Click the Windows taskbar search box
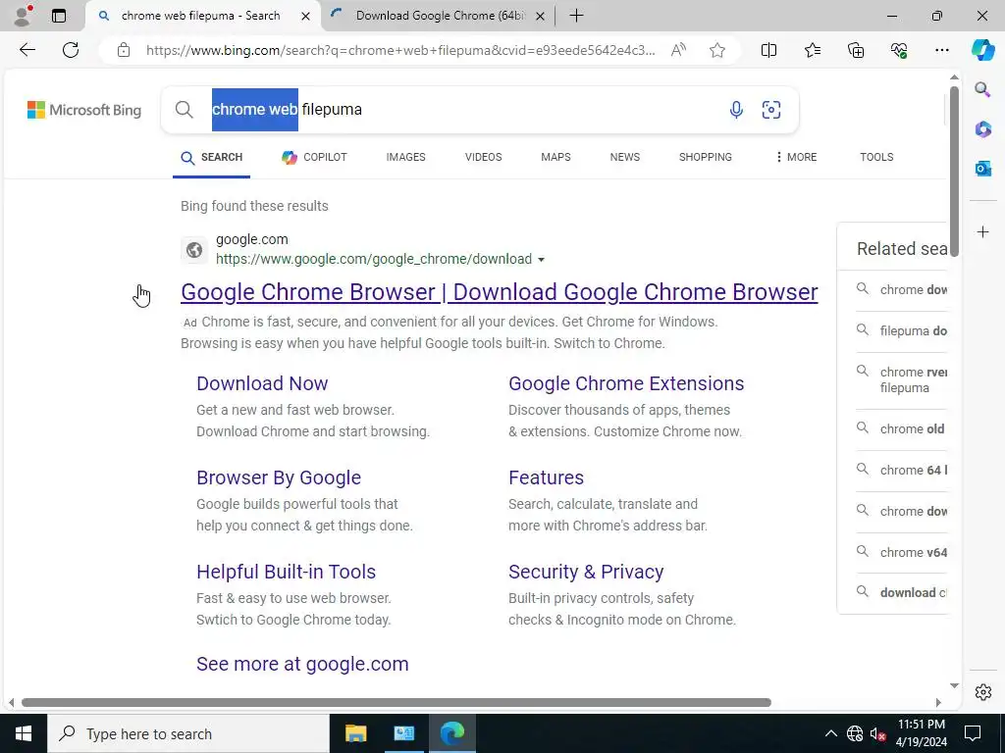Image resolution: width=1005 pixels, height=753 pixels. (188, 733)
